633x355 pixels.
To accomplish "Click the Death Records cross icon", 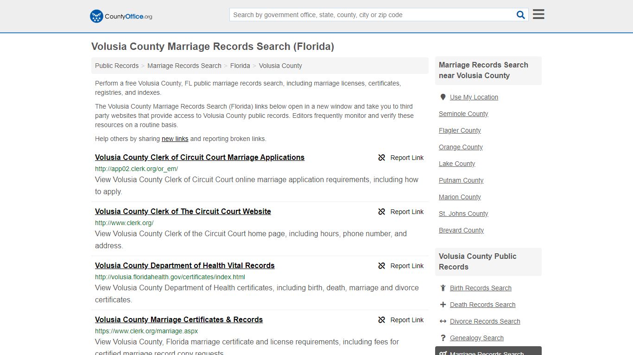I will [443, 305].
